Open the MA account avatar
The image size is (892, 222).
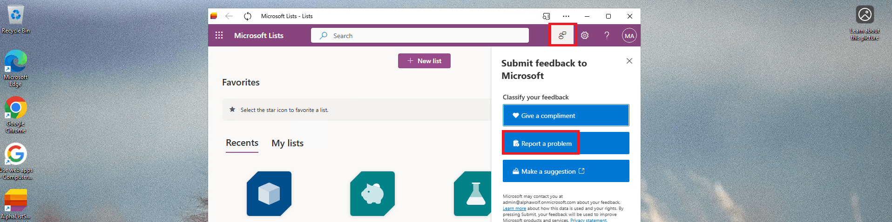click(x=629, y=35)
